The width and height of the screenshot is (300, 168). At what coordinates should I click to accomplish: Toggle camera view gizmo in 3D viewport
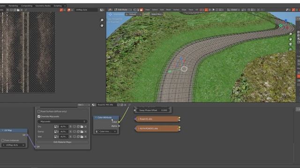point(291,44)
